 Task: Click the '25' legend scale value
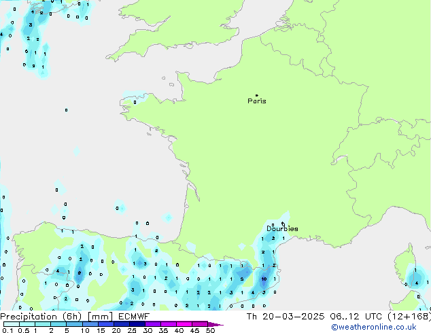coord(132,330)
